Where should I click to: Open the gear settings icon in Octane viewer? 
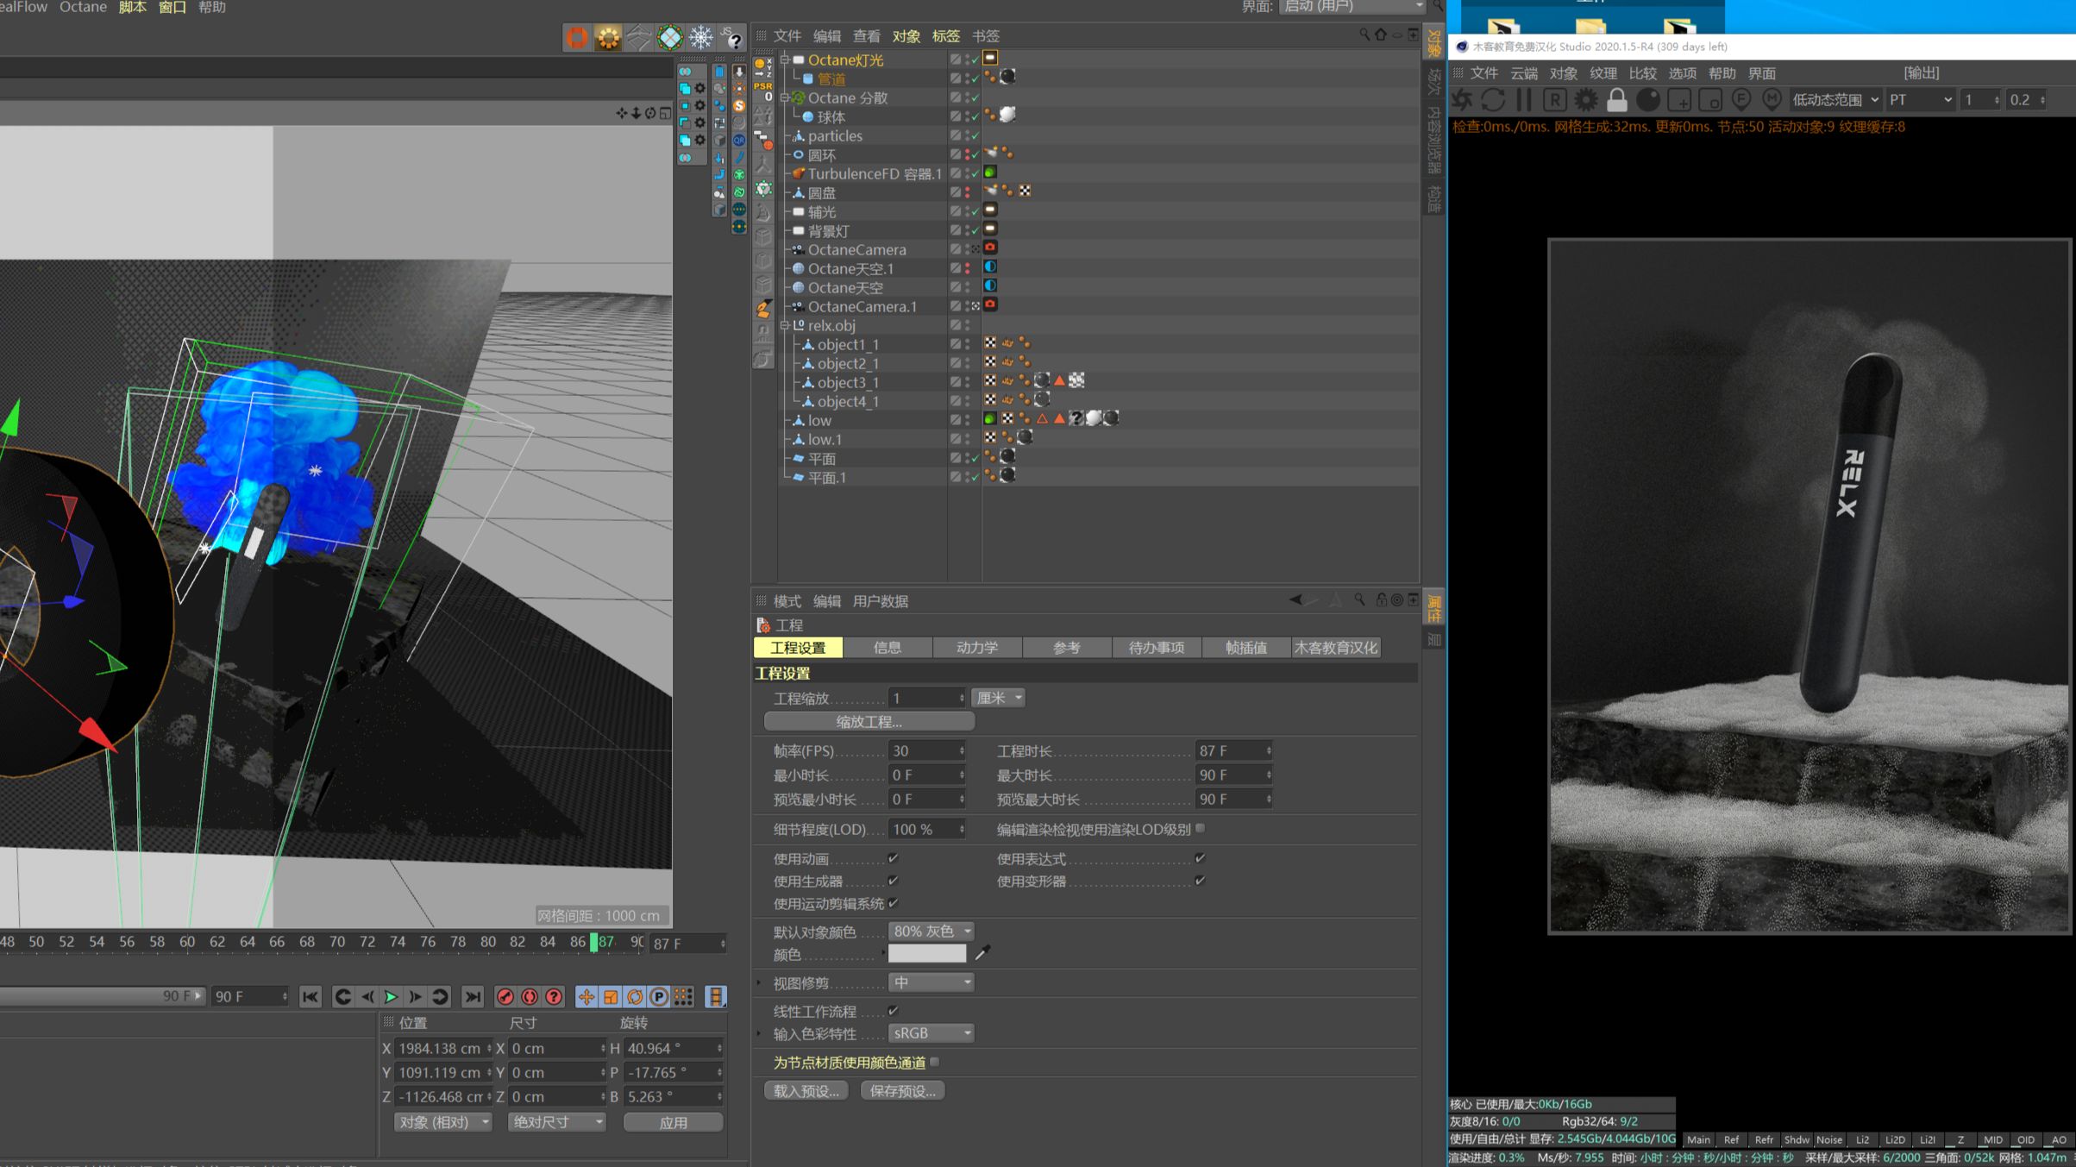pyautogui.click(x=1584, y=99)
